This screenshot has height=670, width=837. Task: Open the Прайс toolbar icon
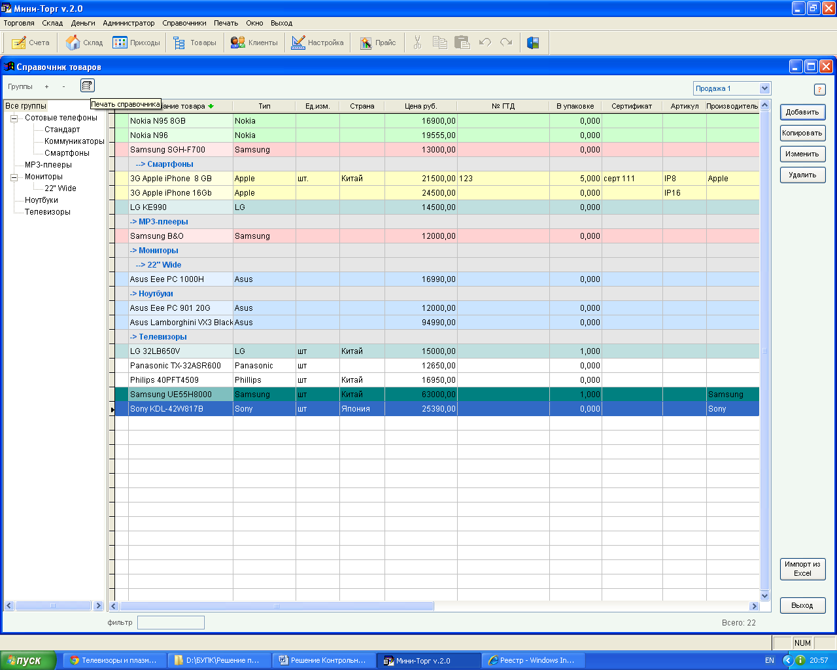tap(377, 43)
